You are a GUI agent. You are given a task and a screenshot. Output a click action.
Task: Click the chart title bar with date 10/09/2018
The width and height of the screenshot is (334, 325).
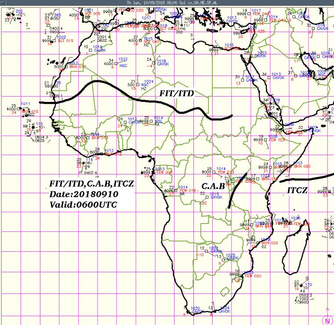pyautogui.click(x=167, y=3)
